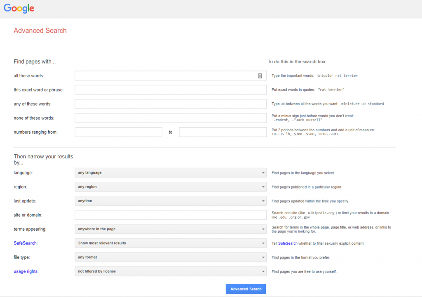The image size is (422, 297).
Task: Open the SafeSearch label link
Action: click(x=25, y=243)
